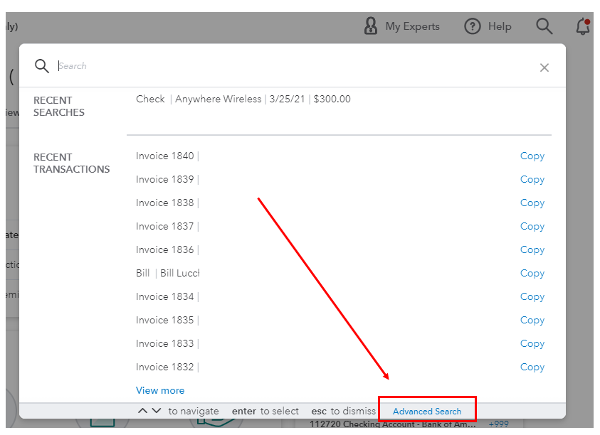Open Invoice 1835 transaction

[167, 320]
